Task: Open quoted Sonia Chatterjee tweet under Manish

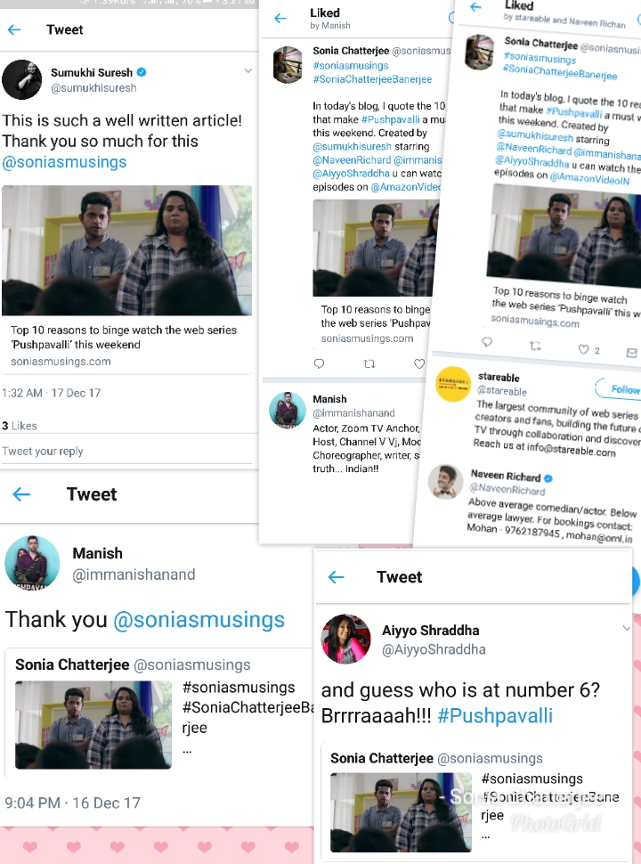Action: pyautogui.click(x=159, y=713)
